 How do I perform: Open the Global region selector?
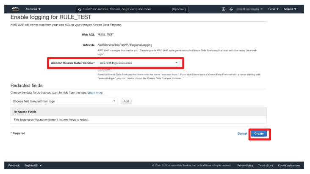pos(273,9)
